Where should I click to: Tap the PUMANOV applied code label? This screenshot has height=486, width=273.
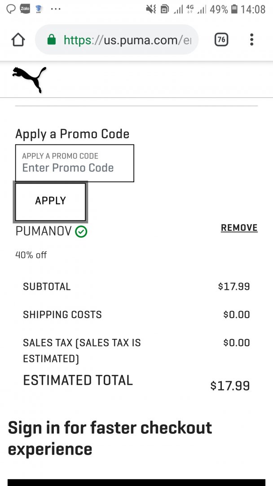click(x=44, y=231)
